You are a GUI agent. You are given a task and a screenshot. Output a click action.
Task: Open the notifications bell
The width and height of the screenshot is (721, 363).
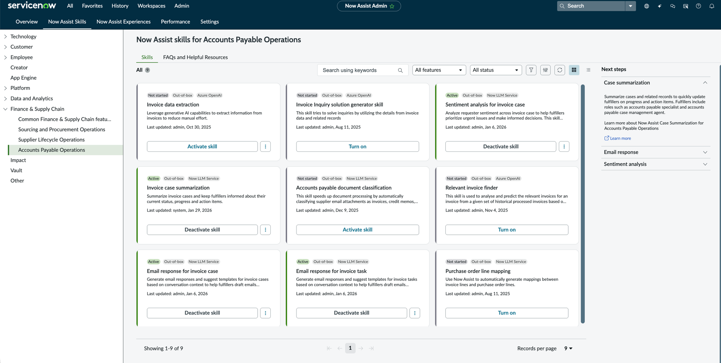tap(712, 6)
